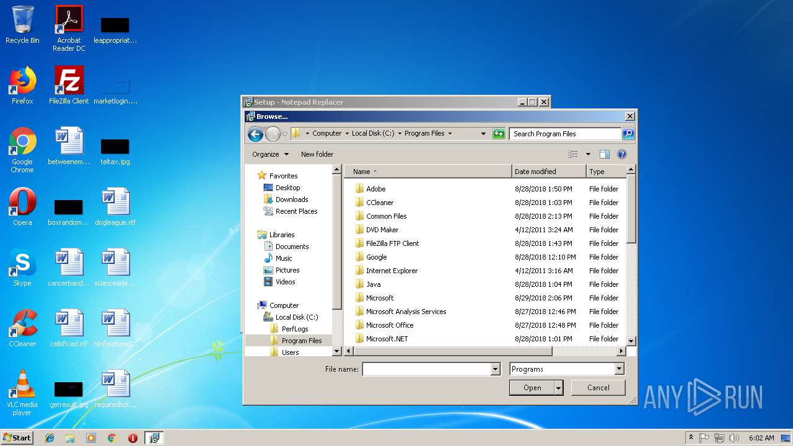Refresh the Program Files folder view
793x446 pixels.
499,134
